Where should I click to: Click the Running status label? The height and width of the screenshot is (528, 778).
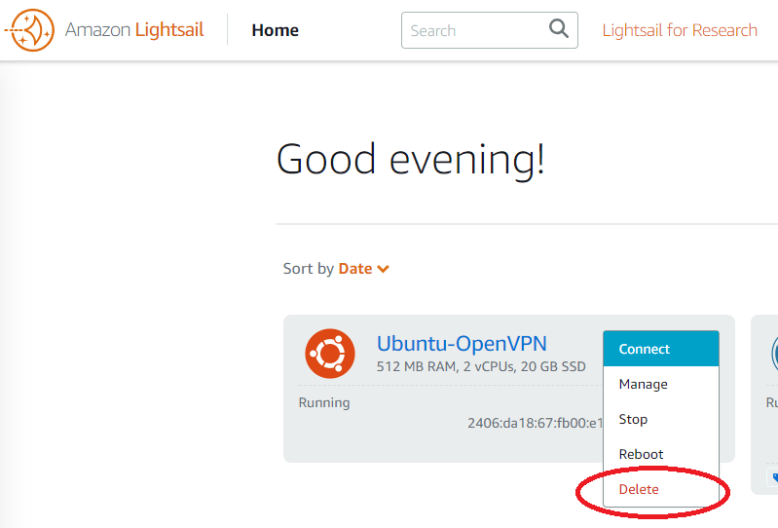[x=324, y=402]
